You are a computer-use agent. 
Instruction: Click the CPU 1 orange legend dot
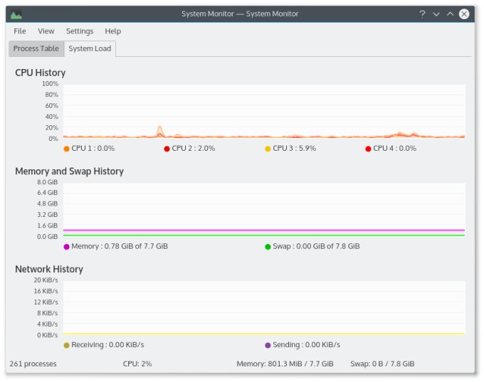click(x=66, y=149)
